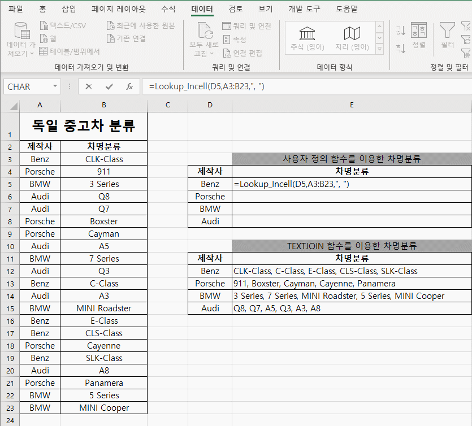
Task: Select the 제작사 header in cell A2
Action: (40, 146)
